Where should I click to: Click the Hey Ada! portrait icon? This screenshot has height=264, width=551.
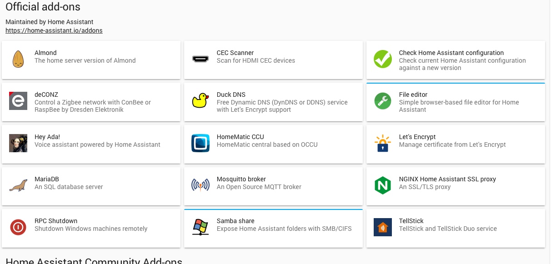click(x=18, y=143)
